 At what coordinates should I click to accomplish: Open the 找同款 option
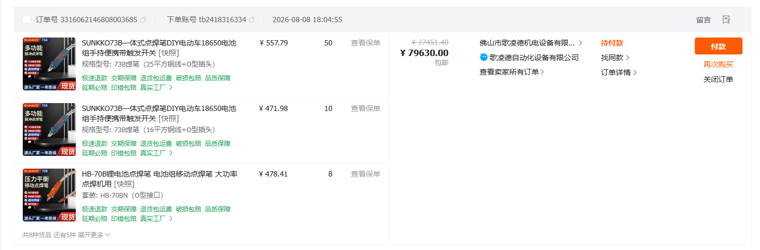click(615, 58)
